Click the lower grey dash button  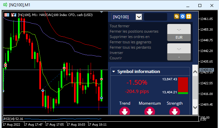pyautogui.click(x=179, y=57)
